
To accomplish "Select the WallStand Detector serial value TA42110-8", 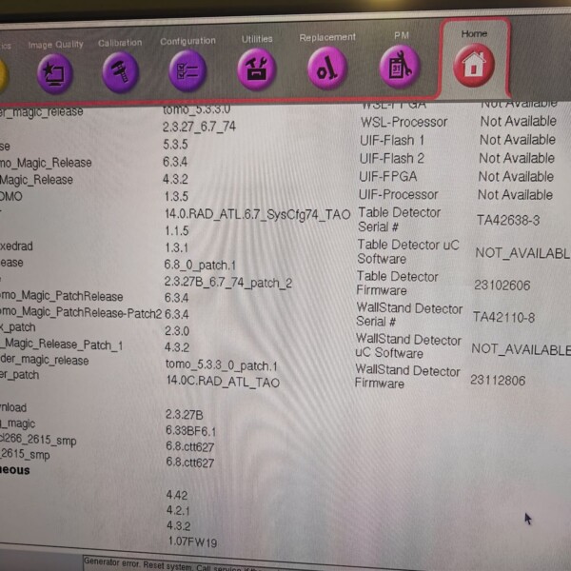I will (505, 317).
